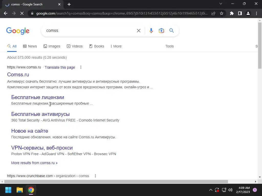Viewport: 262px width, 196px height.
Task: Focus the comss search input field
Action: pos(90,31)
